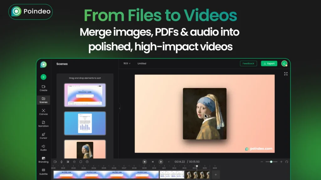Switch to the Scenes tab in sidebar
The height and width of the screenshot is (180, 321).
[x=43, y=100]
